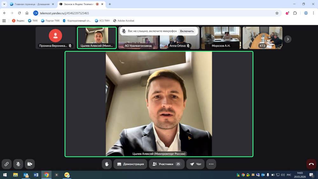Unmute the microphone in bottom toolbar
This screenshot has width=318, height=179.
(18, 164)
